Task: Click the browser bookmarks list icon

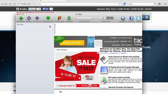Action: pos(6,4)
